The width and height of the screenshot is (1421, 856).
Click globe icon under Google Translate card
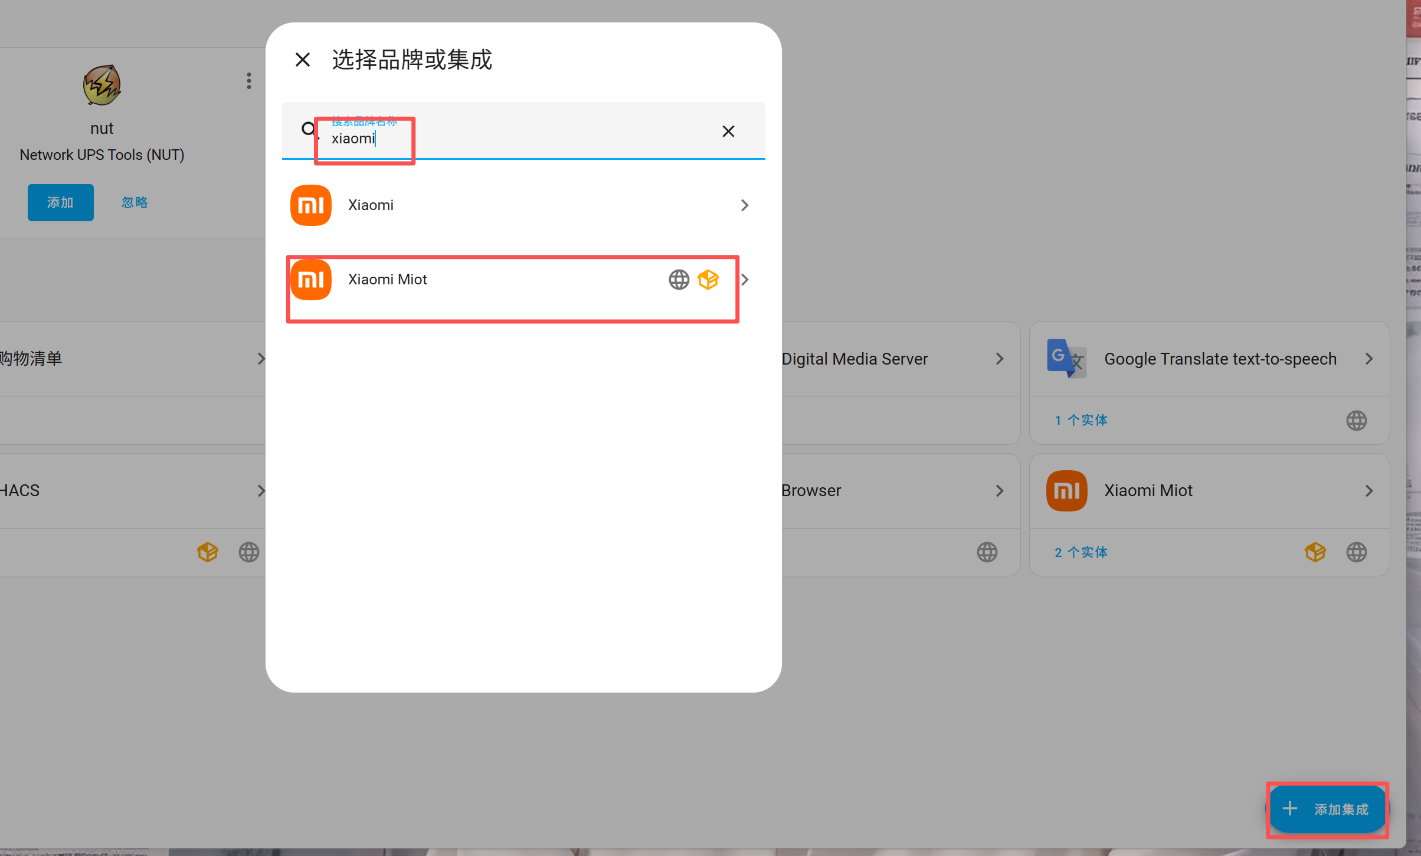1356,421
